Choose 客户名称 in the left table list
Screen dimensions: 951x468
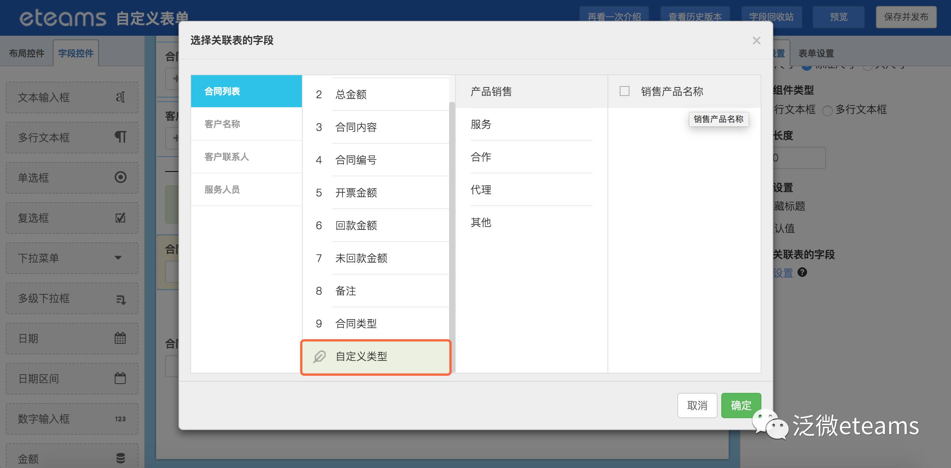(222, 124)
